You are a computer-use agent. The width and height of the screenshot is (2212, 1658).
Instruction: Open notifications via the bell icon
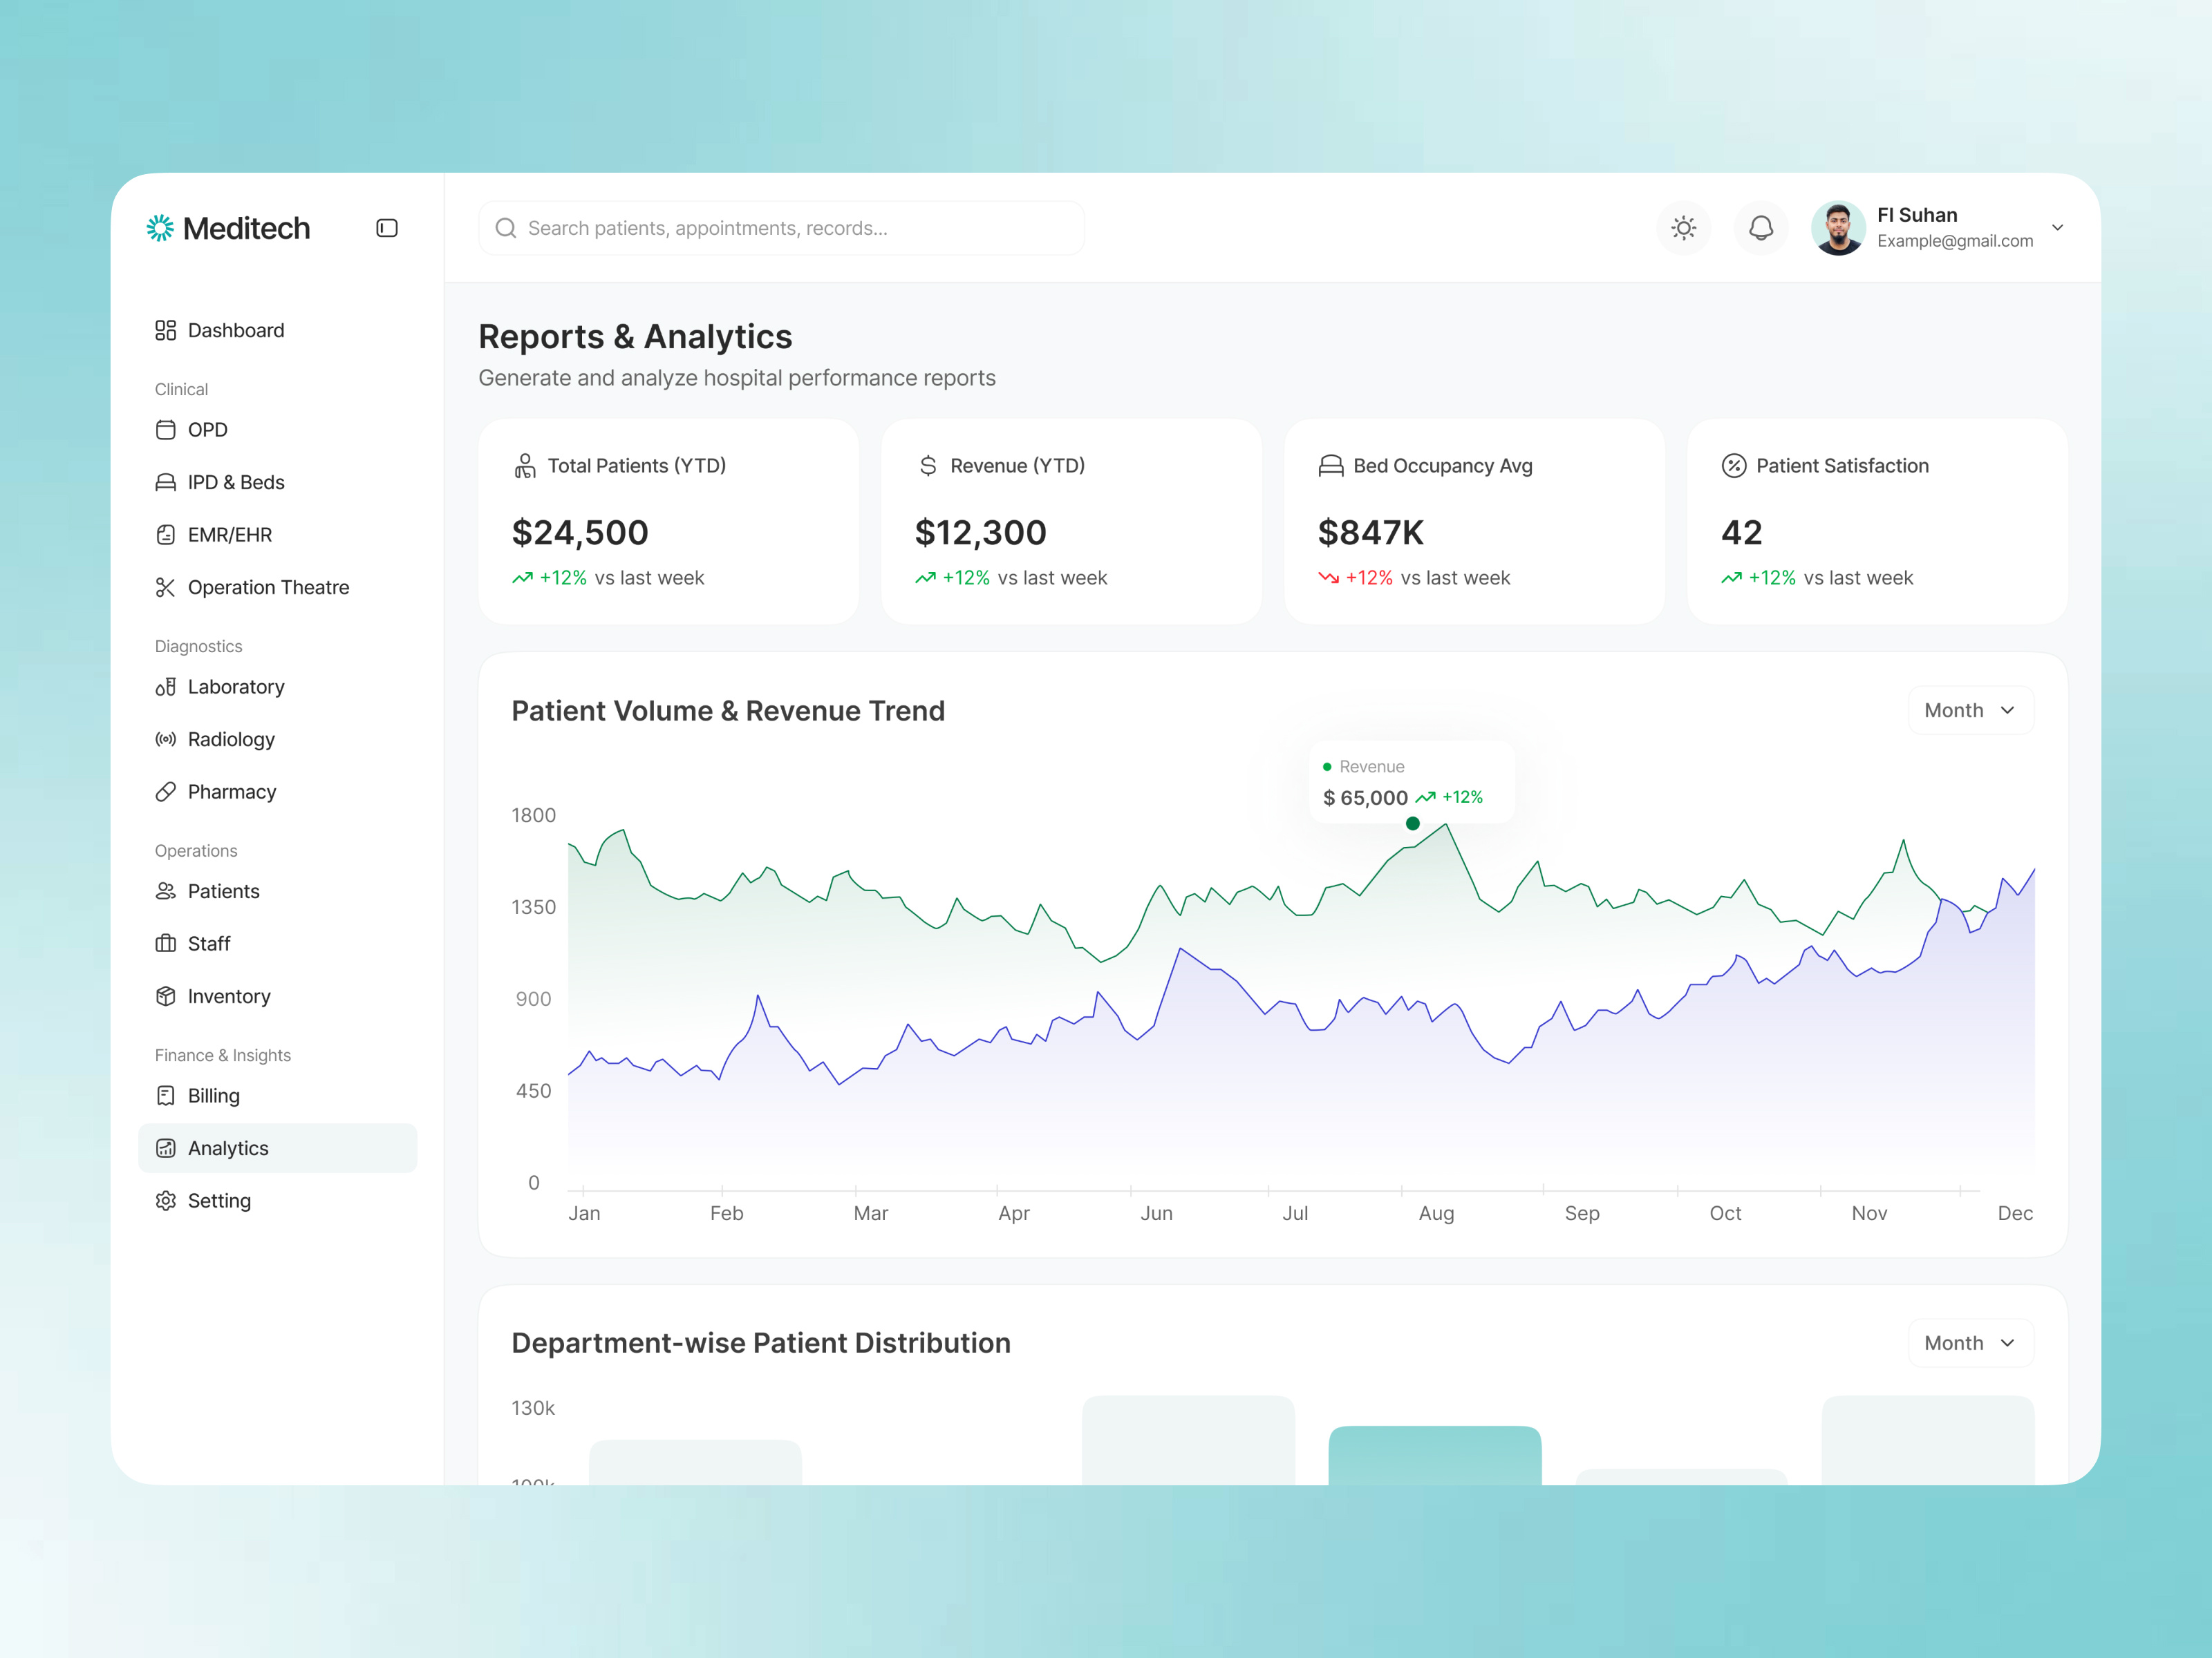point(1761,228)
